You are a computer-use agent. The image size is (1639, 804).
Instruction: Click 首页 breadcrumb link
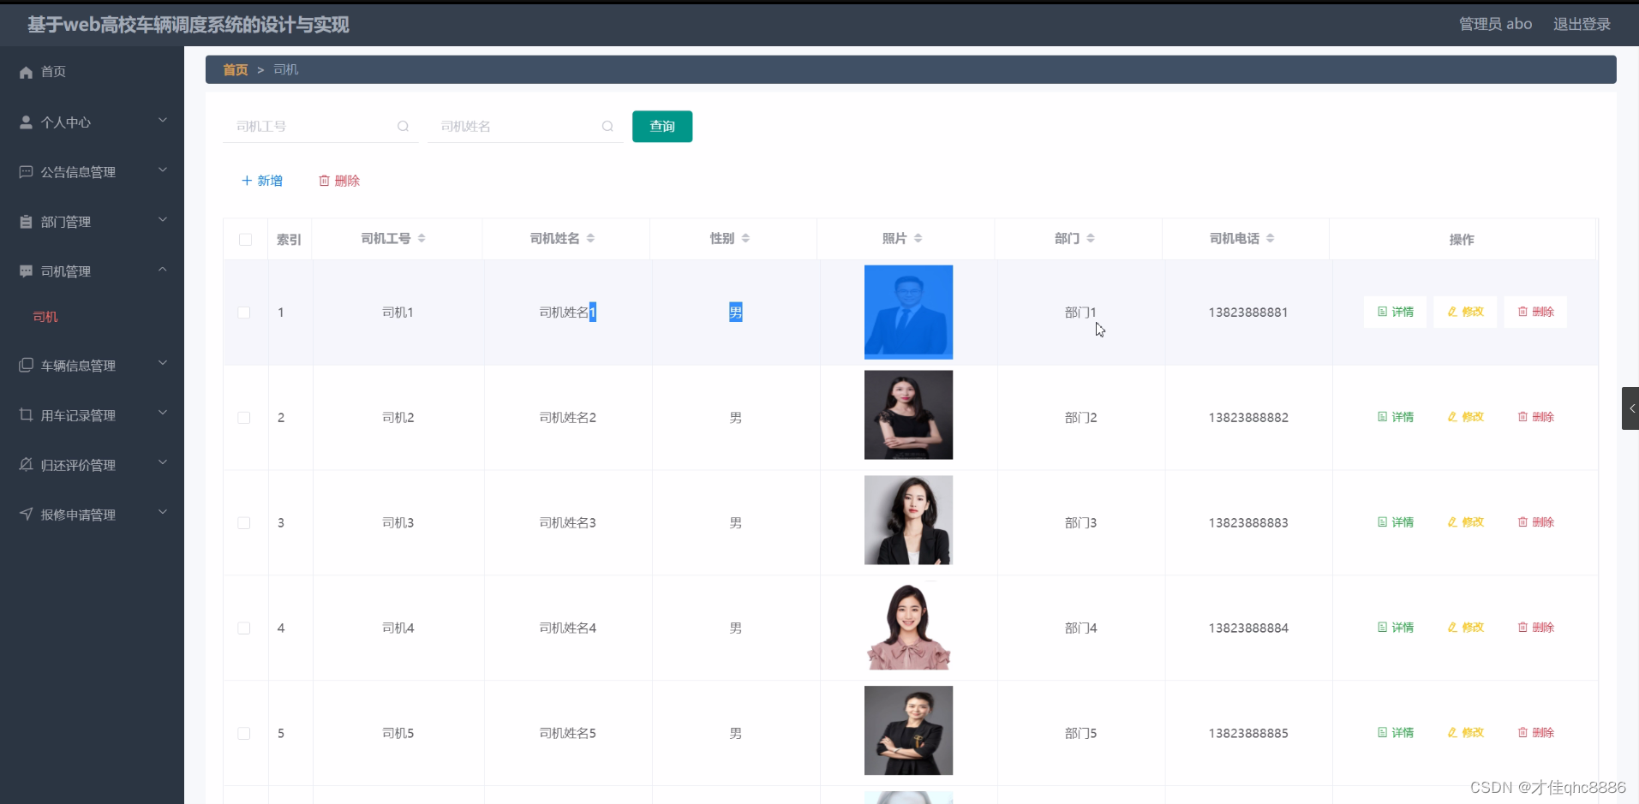(236, 70)
